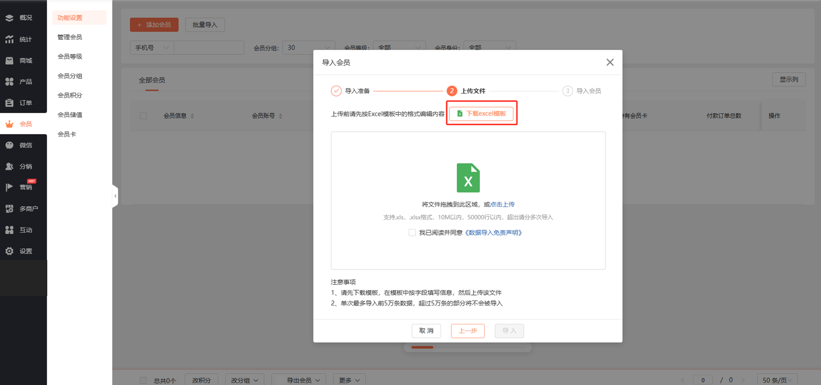Click the 批量导入 button
This screenshot has height=385, width=821.
[205, 25]
